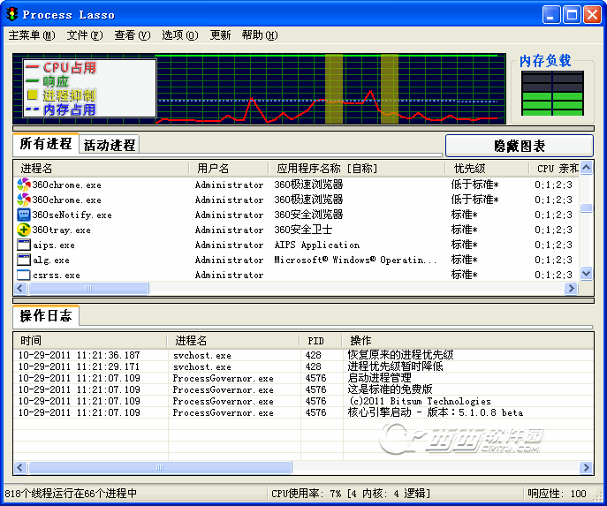This screenshot has height=506, width=607.
Task: Select the 所有进程 tab
Action: point(46,144)
